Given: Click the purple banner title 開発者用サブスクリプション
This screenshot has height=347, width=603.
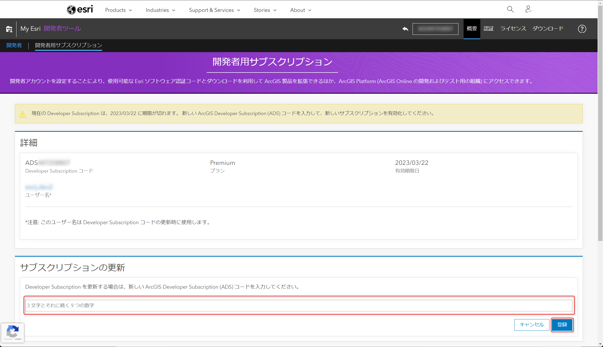Looking at the screenshot, I should click(272, 62).
